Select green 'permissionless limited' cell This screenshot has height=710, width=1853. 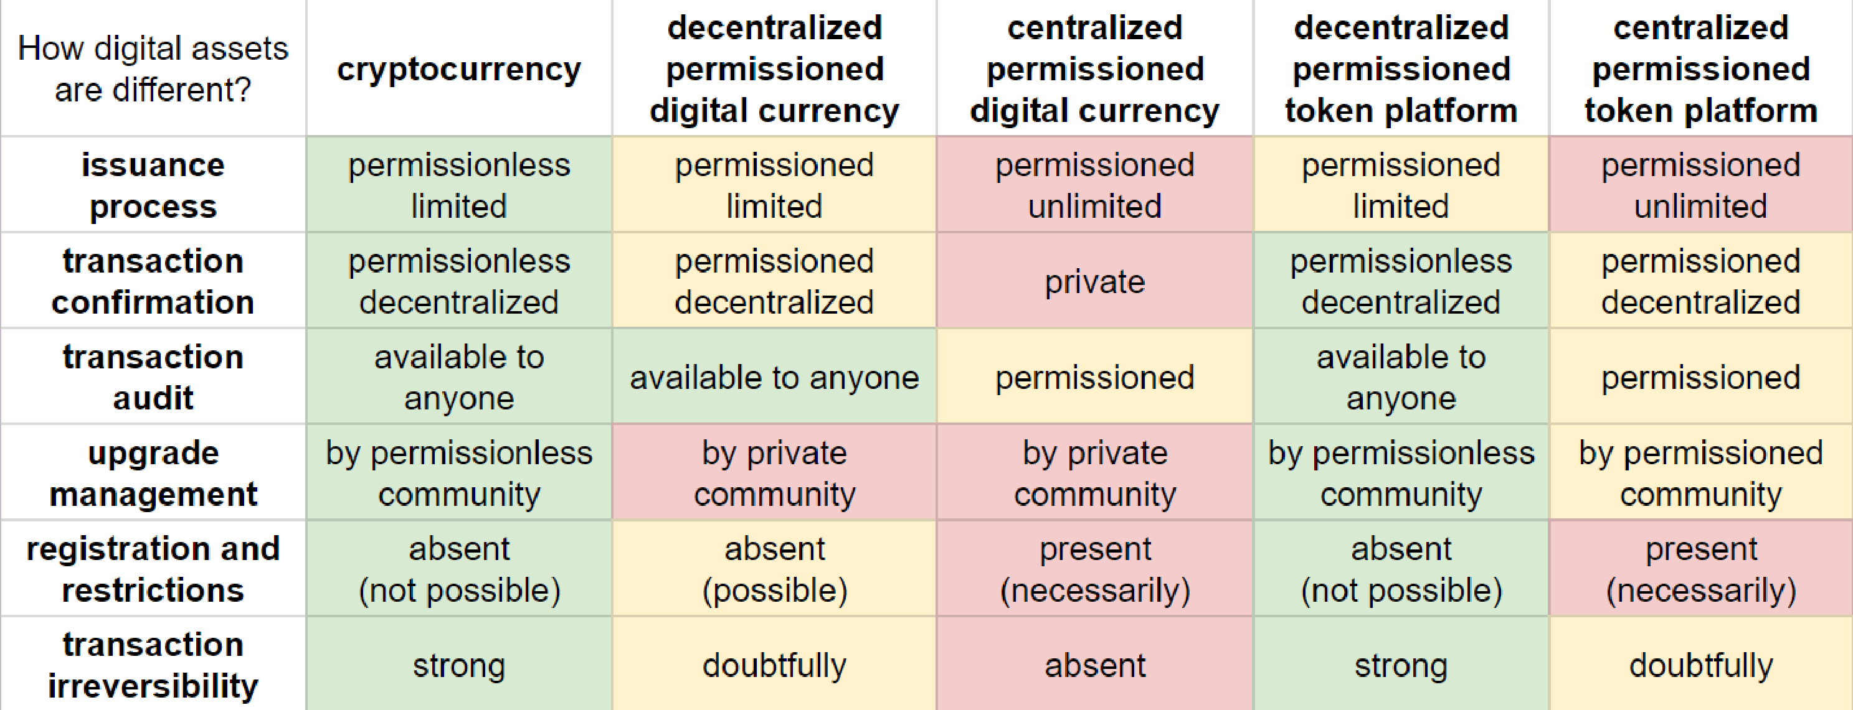click(x=459, y=185)
